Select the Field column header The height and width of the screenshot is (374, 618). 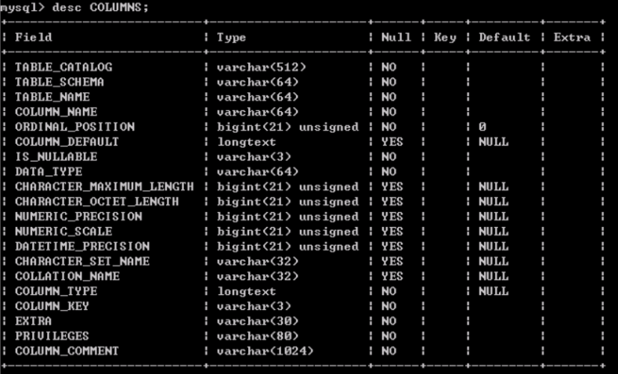pos(34,37)
